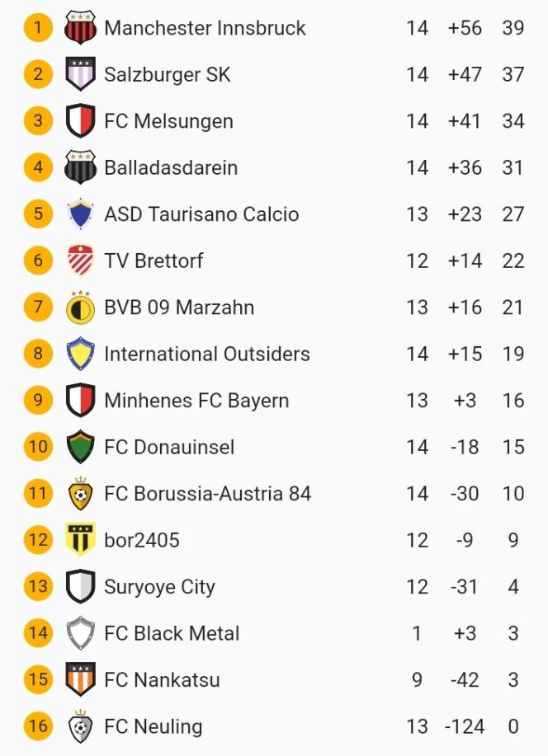Click the TV Brettorf red striped crest
This screenshot has height=756, width=548.
[80, 261]
